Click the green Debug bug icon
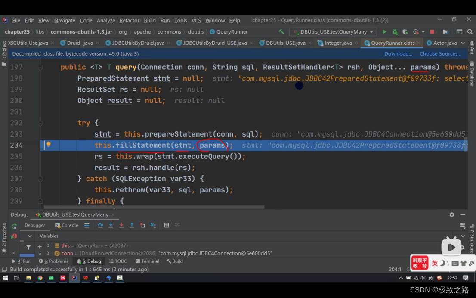 point(395,31)
